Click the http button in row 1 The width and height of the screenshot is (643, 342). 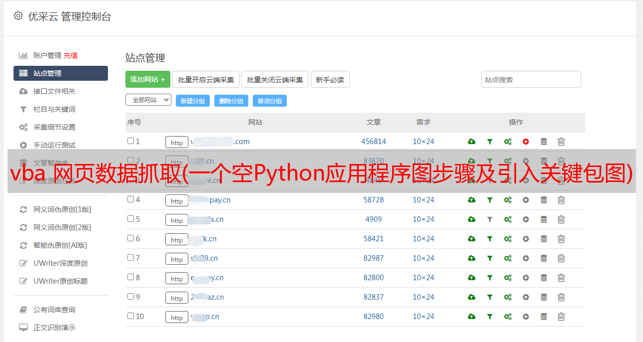(177, 142)
